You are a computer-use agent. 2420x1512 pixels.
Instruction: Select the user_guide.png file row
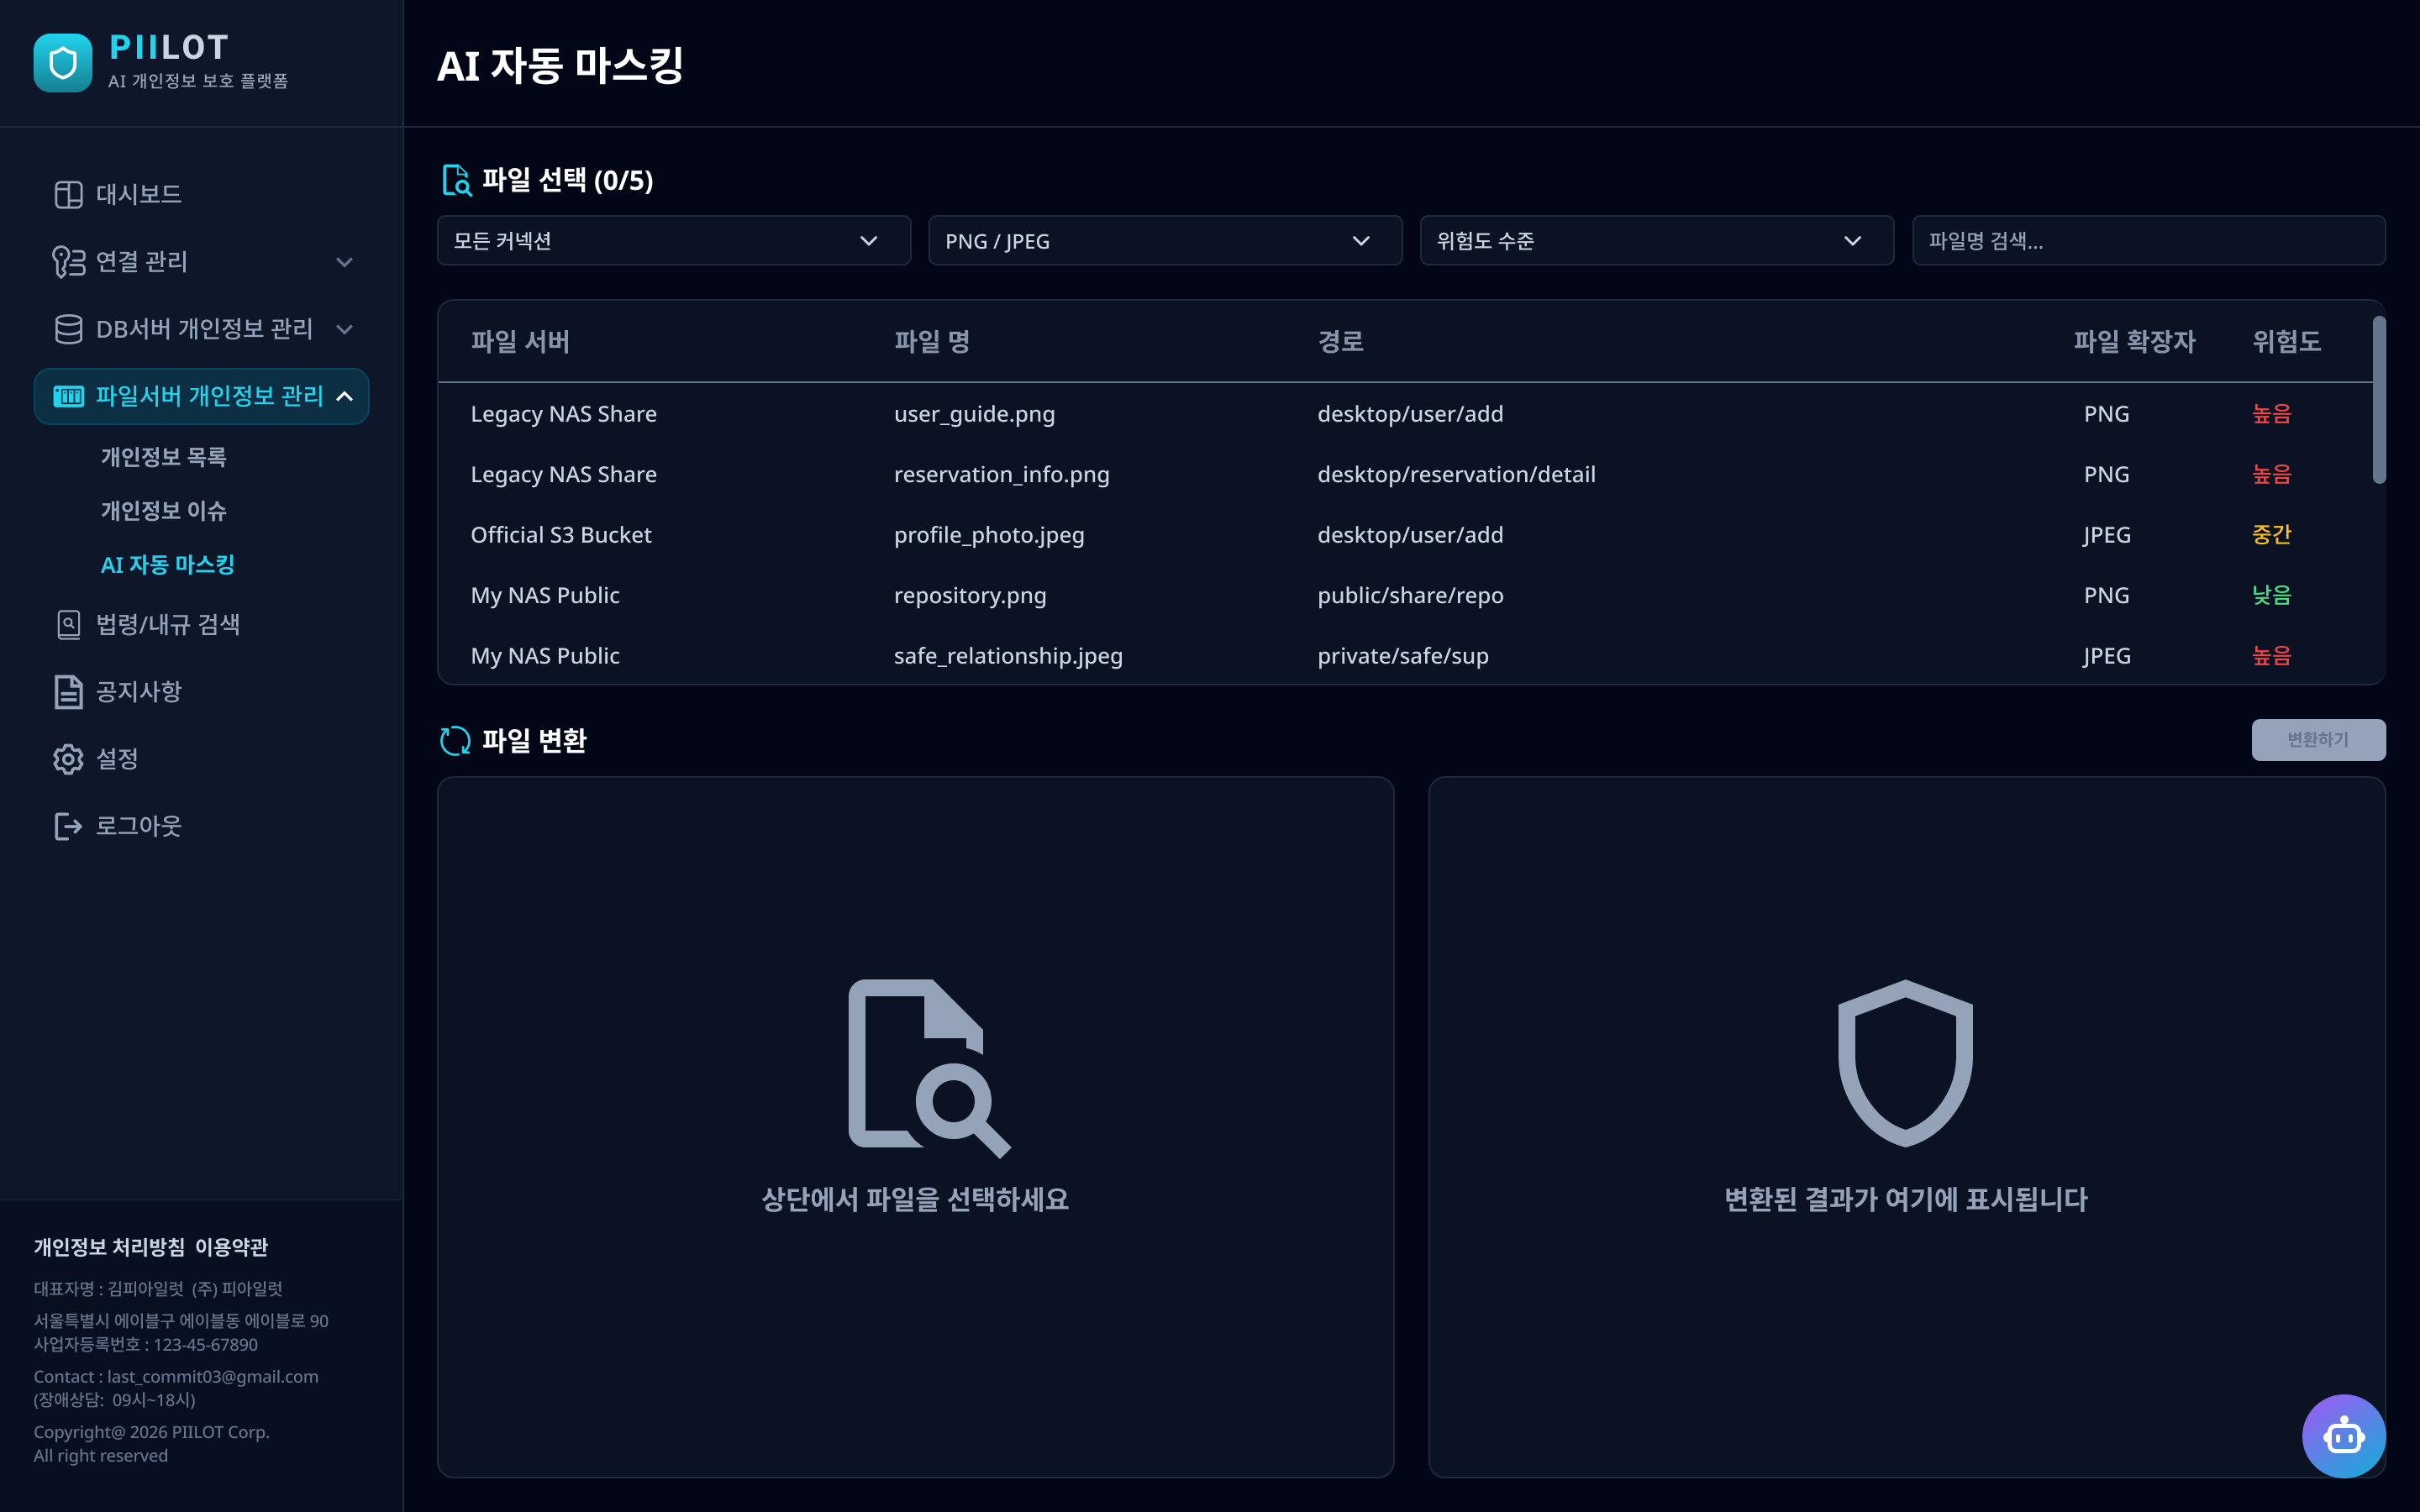[x=1405, y=414]
